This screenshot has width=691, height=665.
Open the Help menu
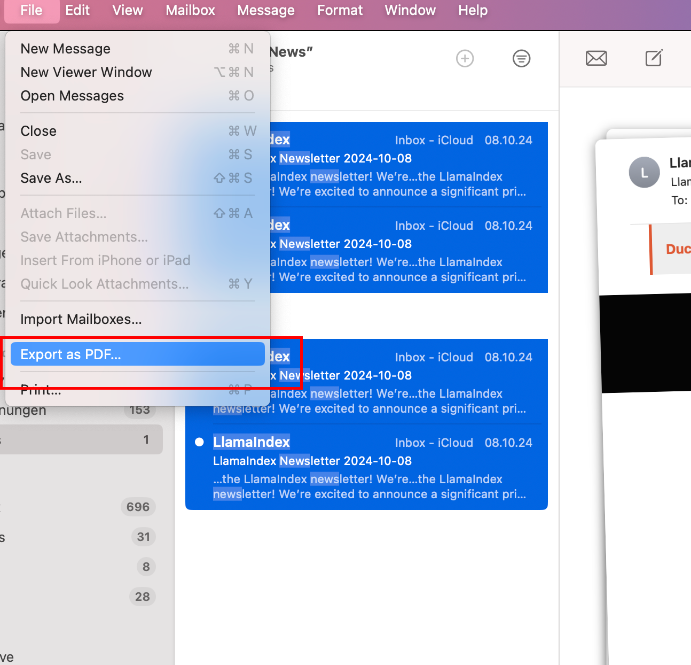pos(473,10)
